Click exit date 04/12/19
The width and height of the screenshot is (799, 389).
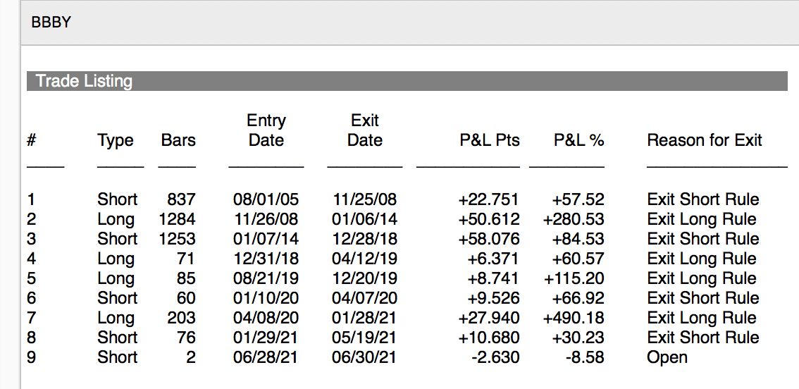coord(364,259)
